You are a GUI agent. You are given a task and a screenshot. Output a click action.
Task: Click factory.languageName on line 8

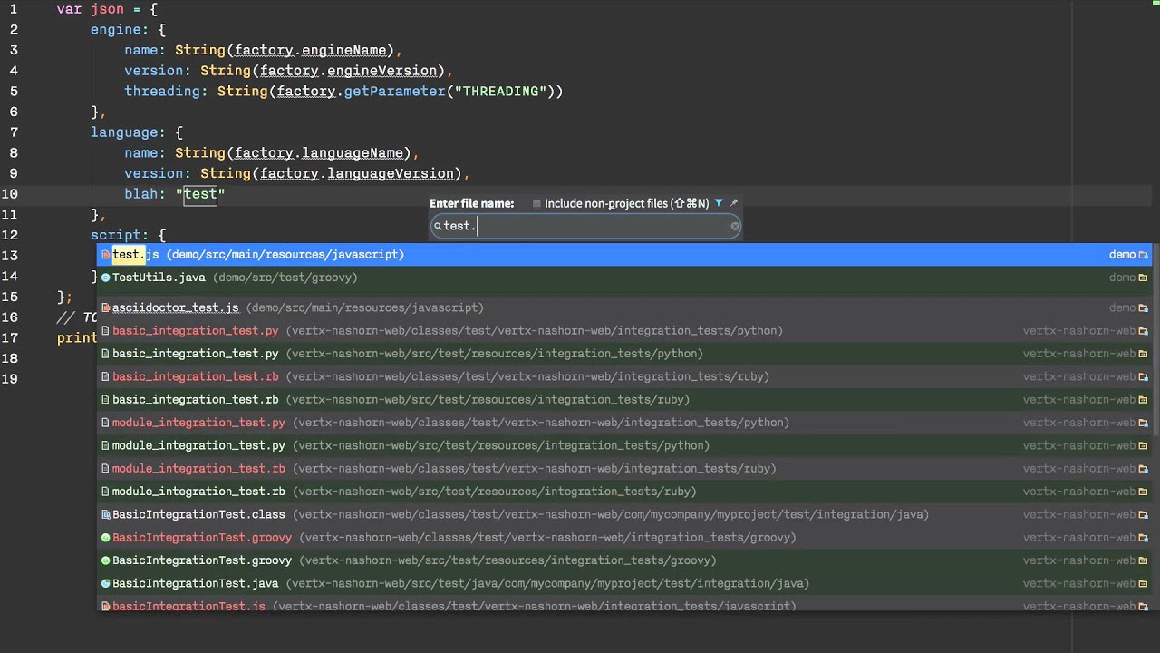pos(319,152)
